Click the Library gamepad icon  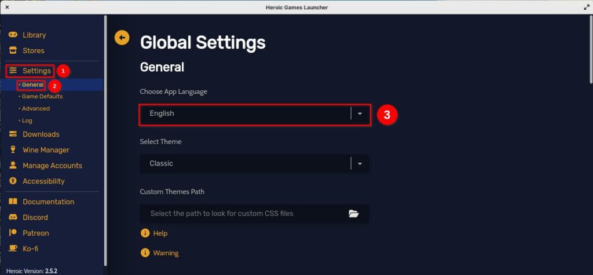pyautogui.click(x=13, y=35)
